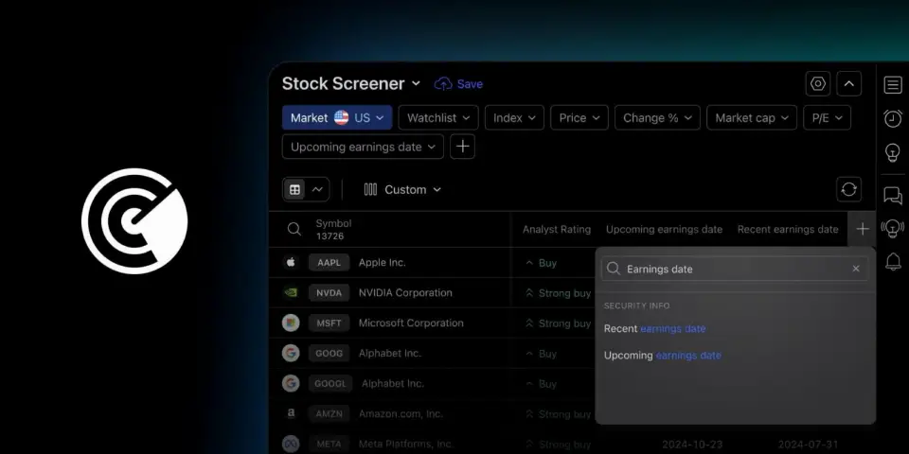
Task: Click the Earnings date search input field
Action: point(735,269)
